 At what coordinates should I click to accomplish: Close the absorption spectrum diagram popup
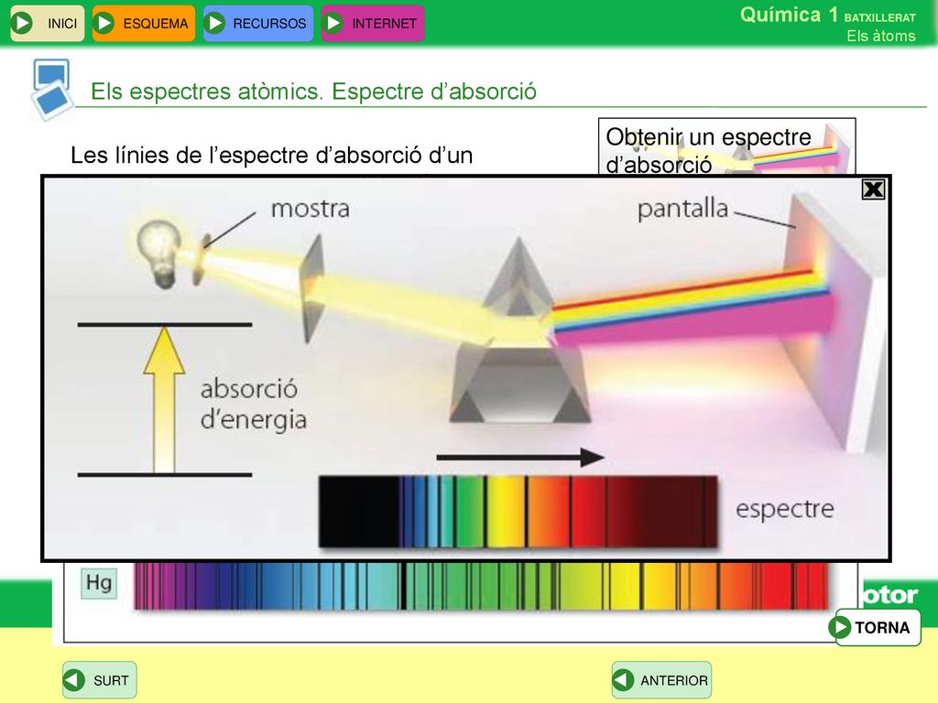click(x=873, y=189)
